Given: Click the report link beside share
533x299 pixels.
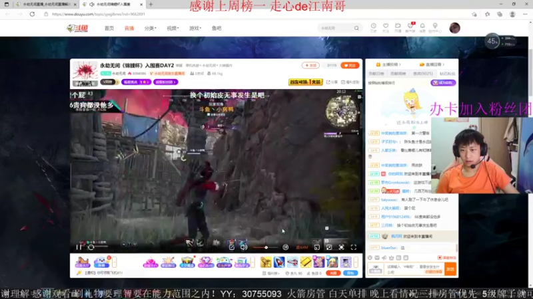Looking at the screenshot, I should [350, 82].
